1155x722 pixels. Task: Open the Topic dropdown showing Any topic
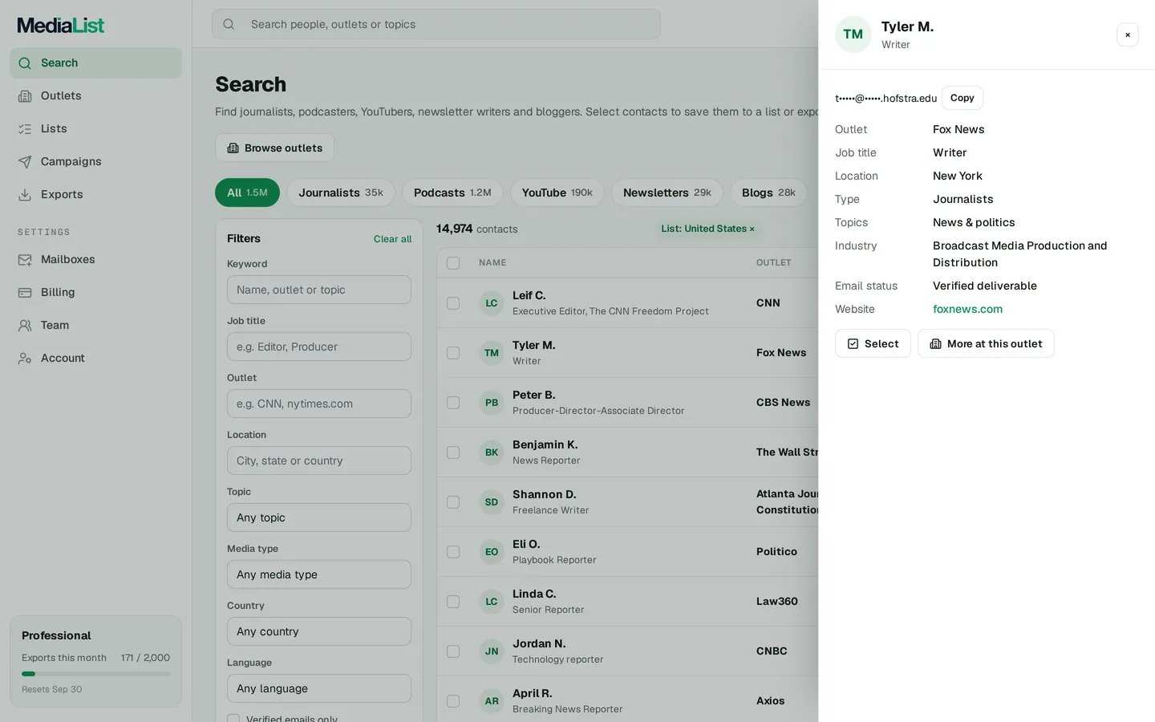click(319, 517)
